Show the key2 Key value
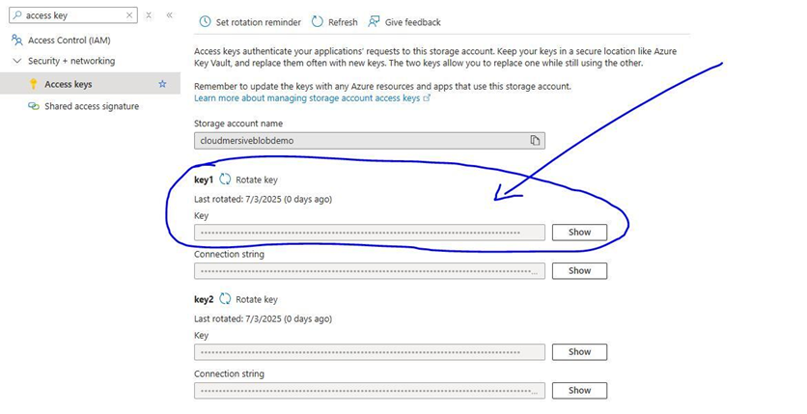 pos(579,352)
